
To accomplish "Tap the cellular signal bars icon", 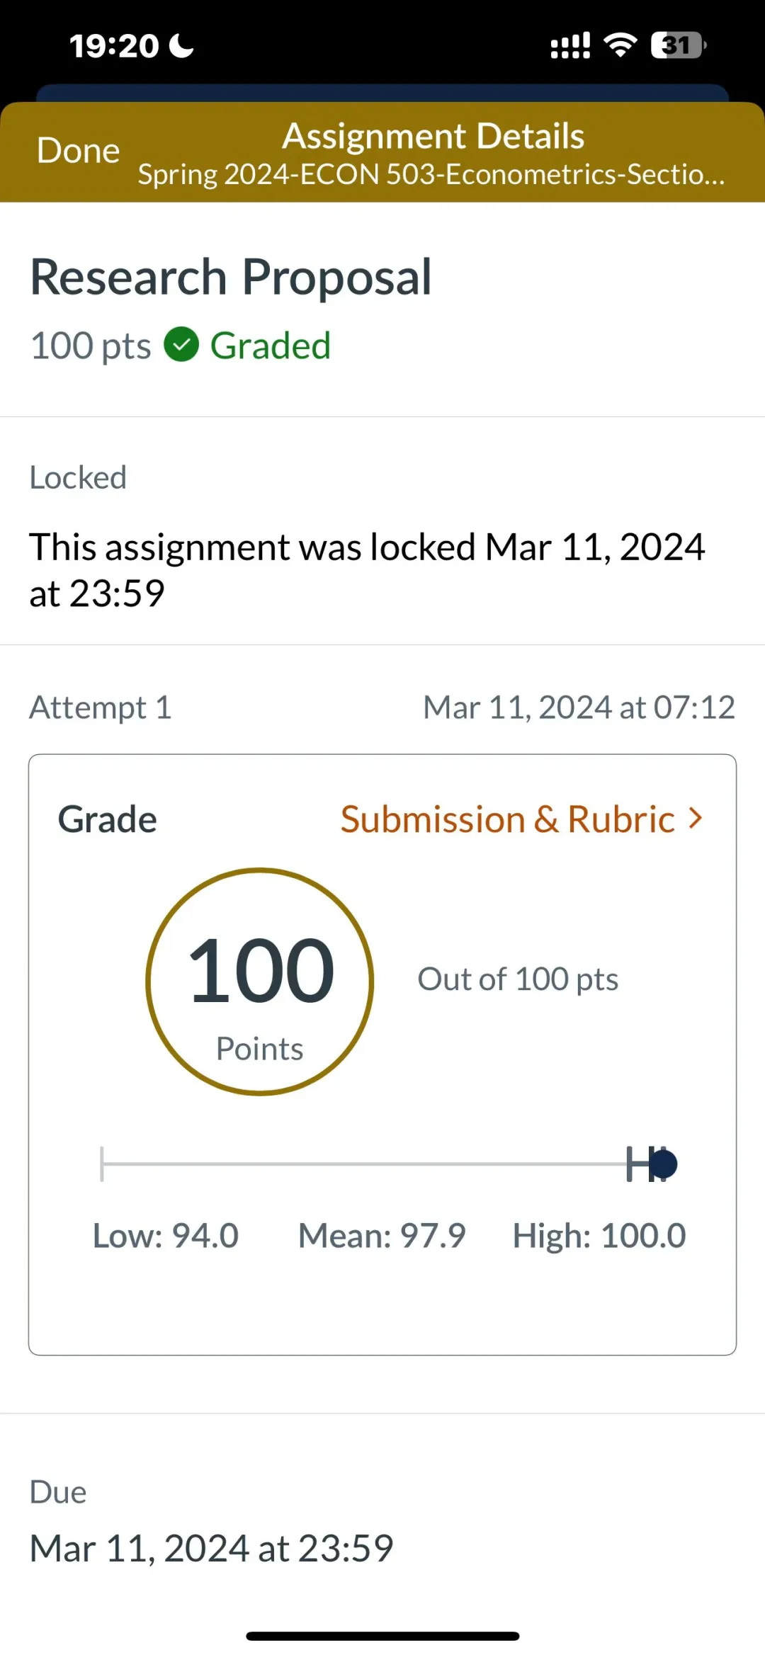I will pyautogui.click(x=570, y=45).
